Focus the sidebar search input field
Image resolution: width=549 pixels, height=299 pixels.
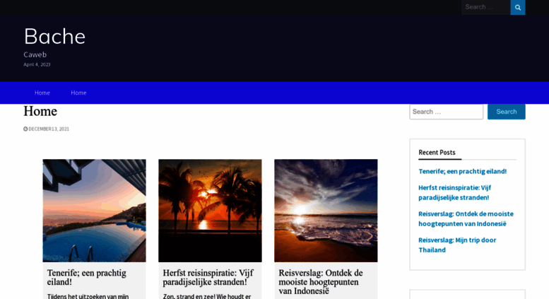(x=446, y=112)
